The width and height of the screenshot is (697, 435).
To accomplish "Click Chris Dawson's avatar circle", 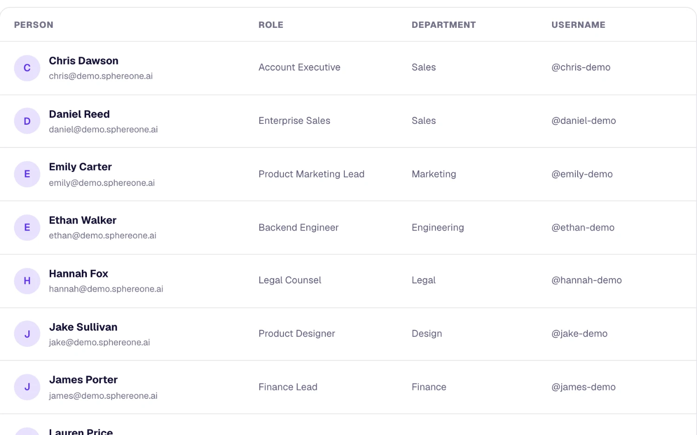I will [27, 68].
